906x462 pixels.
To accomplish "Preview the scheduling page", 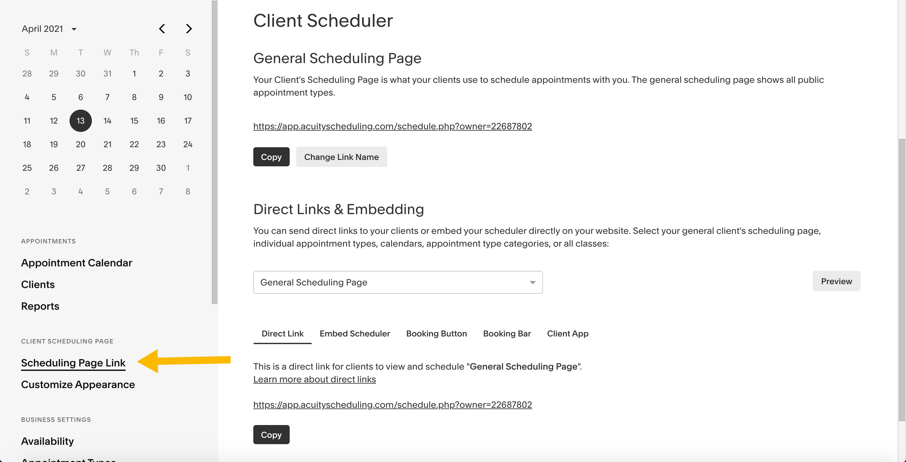I will (836, 281).
